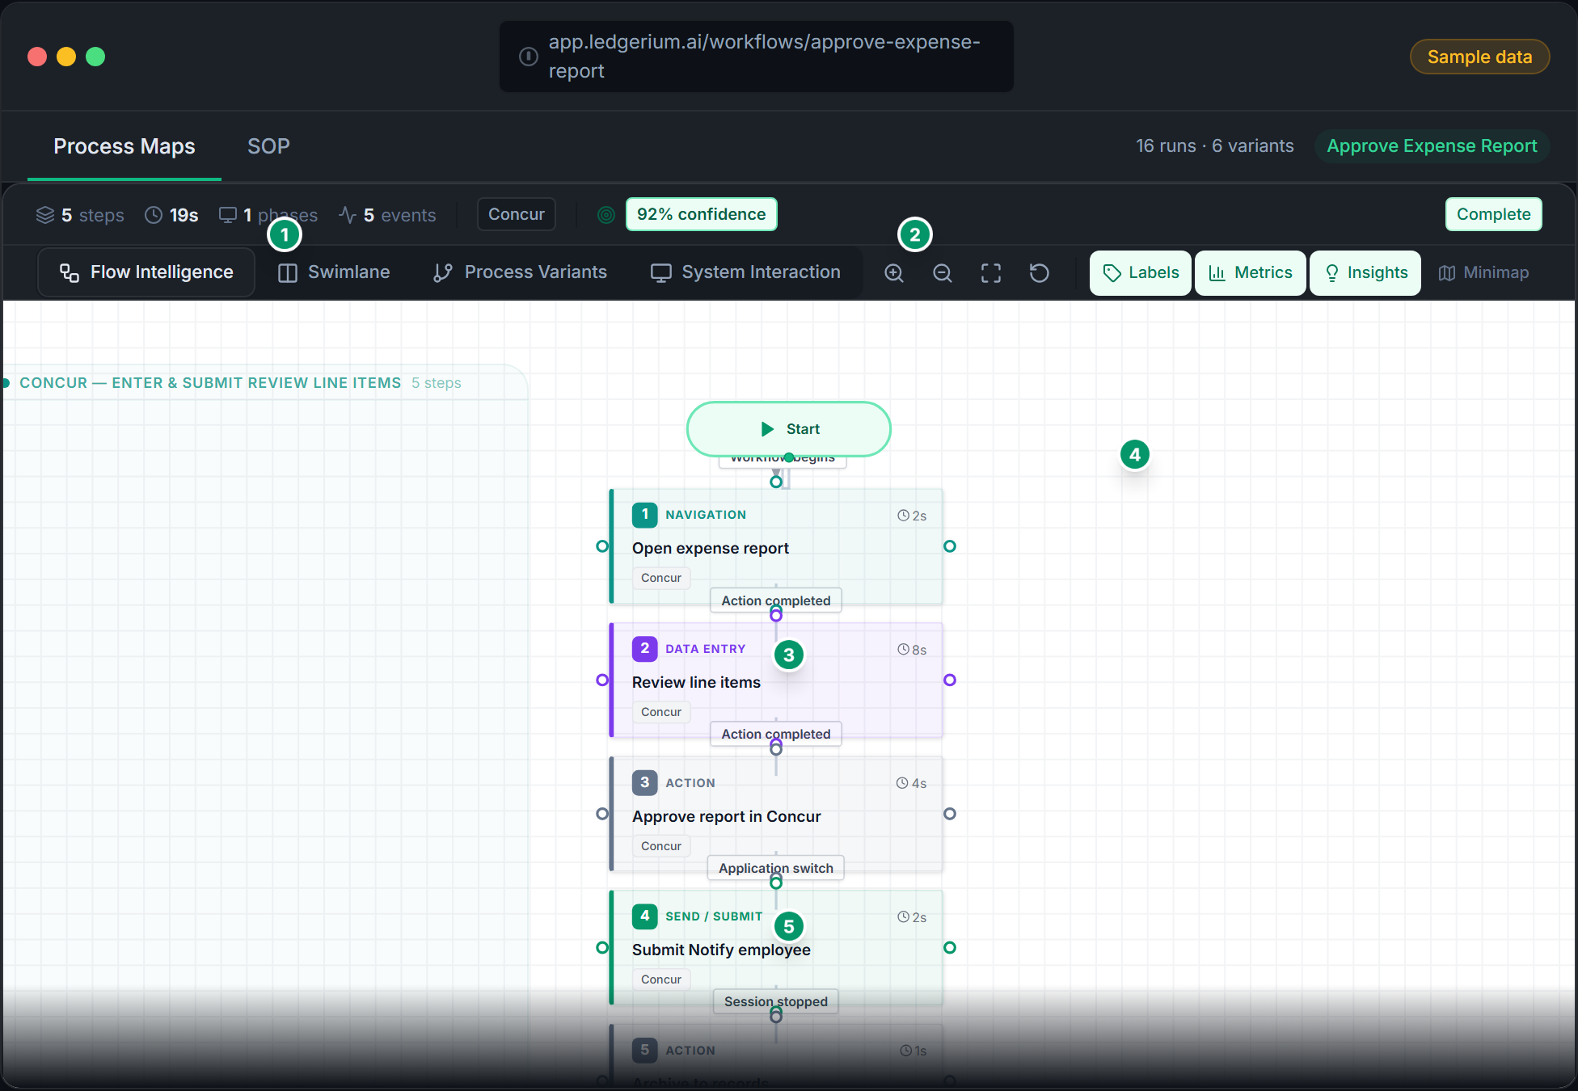Click the 8s duration on Review line items
Image resolution: width=1578 pixels, height=1091 pixels.
(912, 650)
